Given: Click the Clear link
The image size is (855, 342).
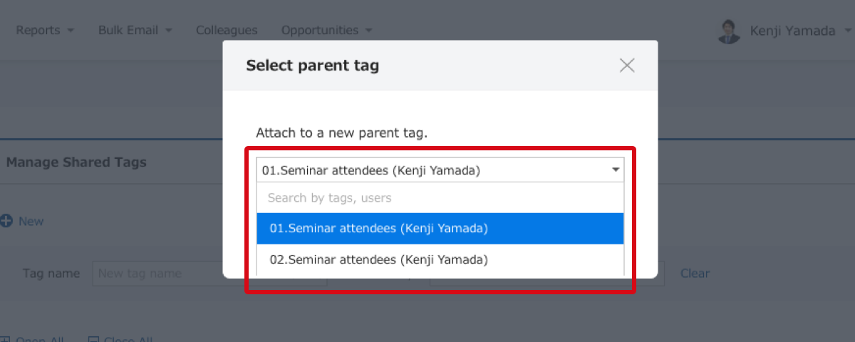Looking at the screenshot, I should pos(695,274).
